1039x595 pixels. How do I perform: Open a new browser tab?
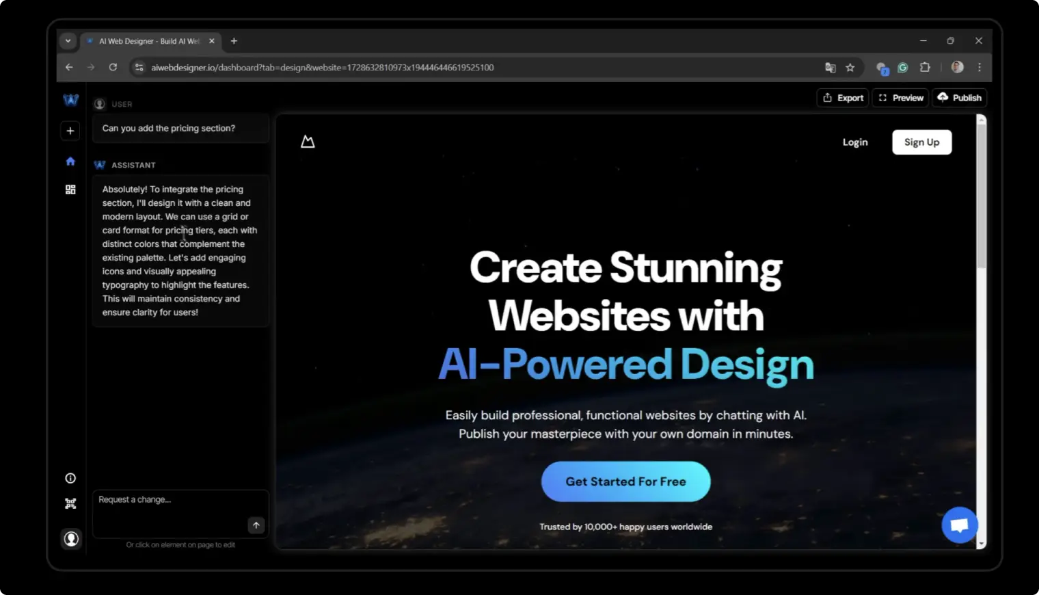[234, 41]
